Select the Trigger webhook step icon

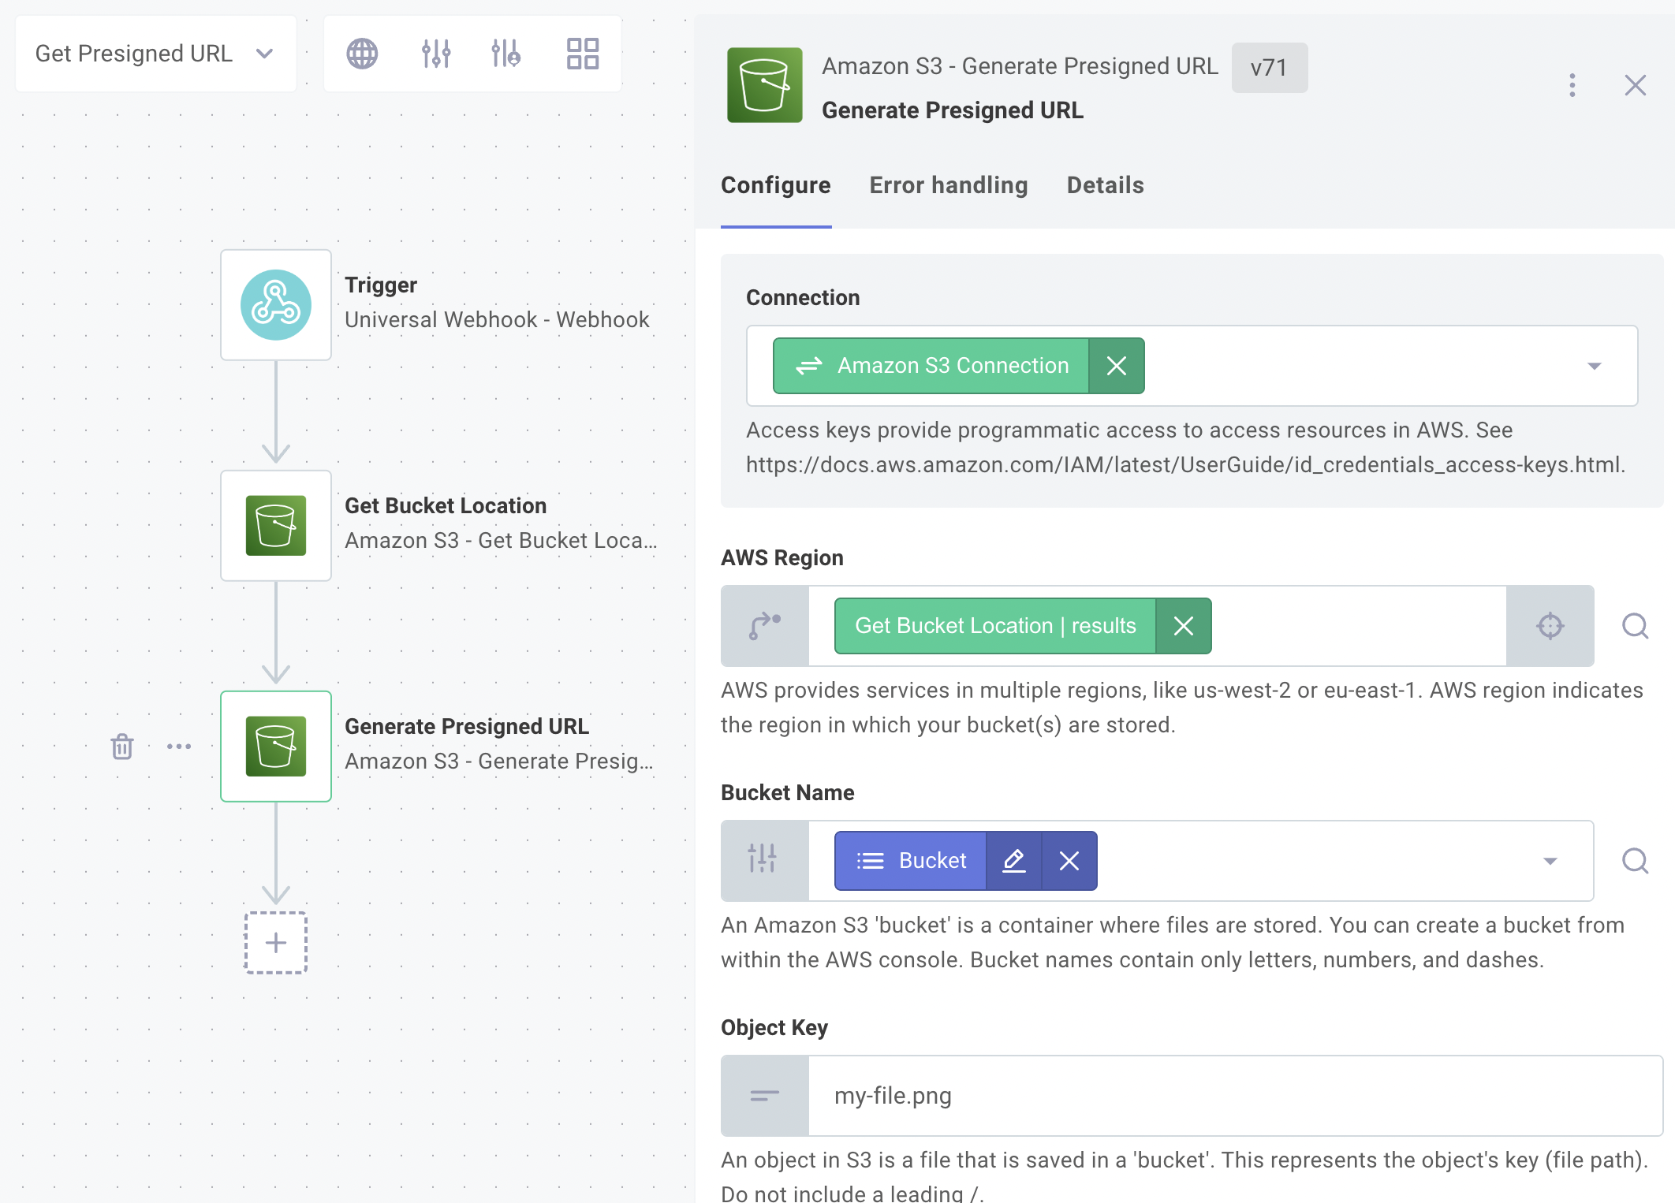point(276,305)
